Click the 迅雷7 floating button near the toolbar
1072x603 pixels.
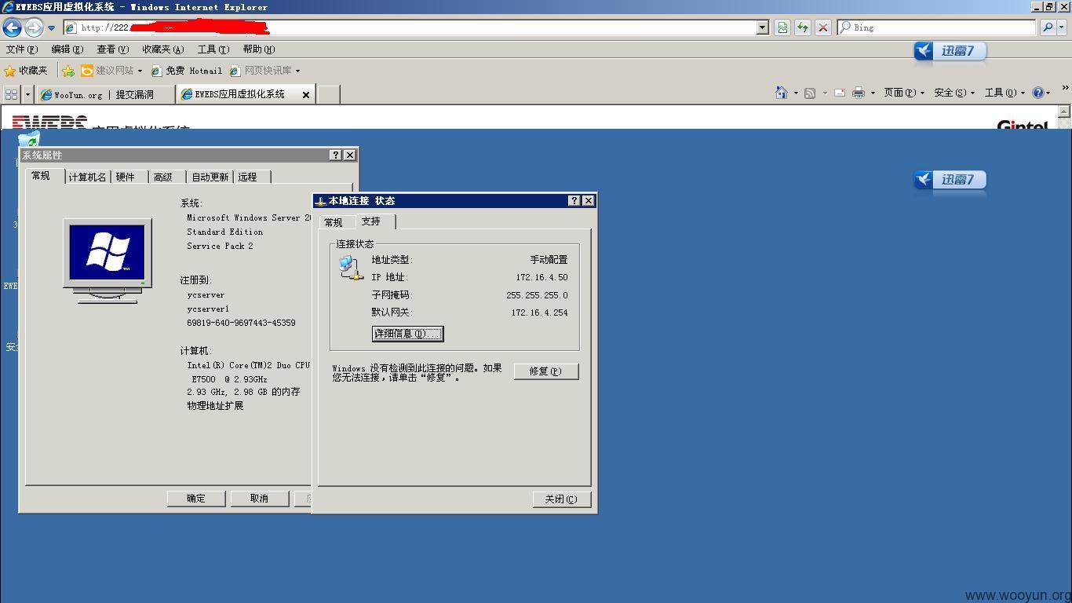tap(950, 51)
